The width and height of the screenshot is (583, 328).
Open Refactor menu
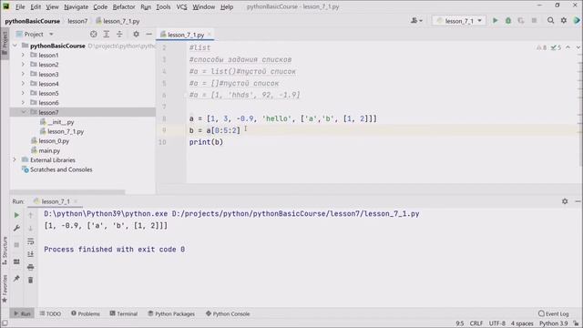[124, 6]
